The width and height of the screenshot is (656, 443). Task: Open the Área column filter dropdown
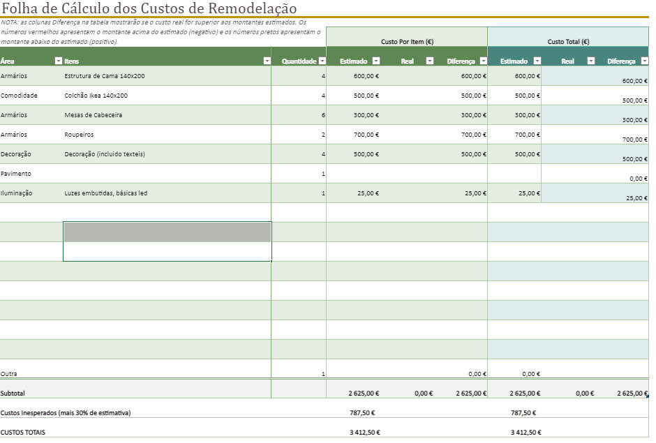59,61
